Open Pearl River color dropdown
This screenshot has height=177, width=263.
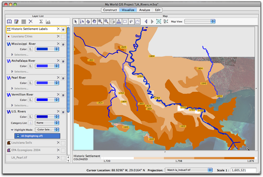(x=47, y=83)
